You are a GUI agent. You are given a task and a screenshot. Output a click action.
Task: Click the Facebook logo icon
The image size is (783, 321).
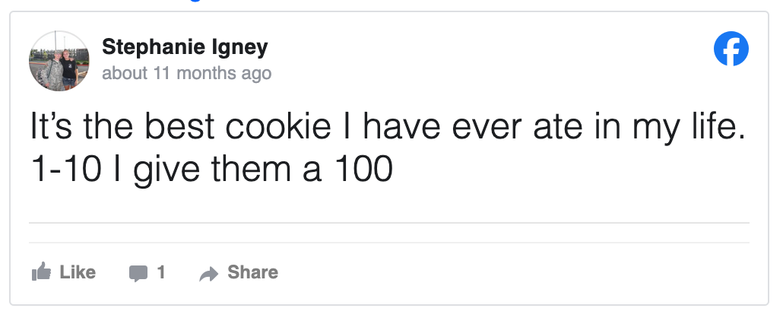point(731,50)
